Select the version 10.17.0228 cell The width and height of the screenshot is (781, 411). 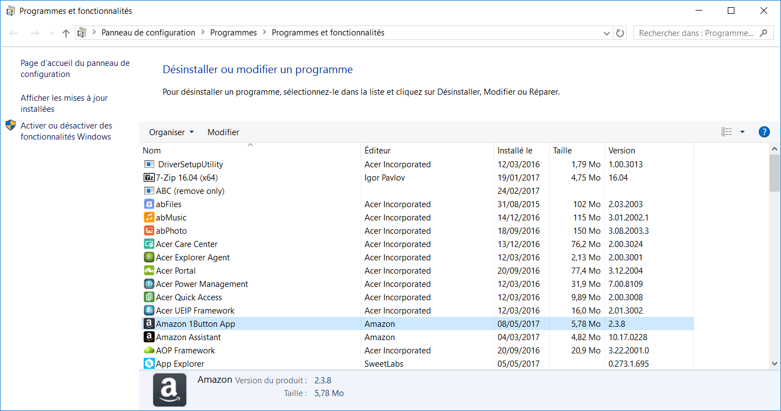tap(628, 337)
